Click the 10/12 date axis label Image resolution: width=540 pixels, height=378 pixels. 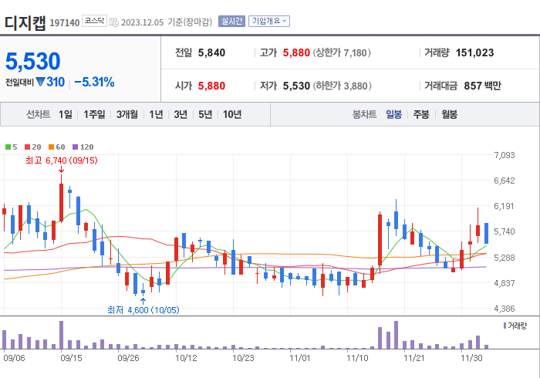point(186,358)
